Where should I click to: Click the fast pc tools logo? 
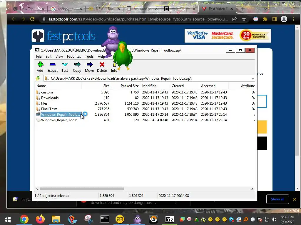pos(63,36)
